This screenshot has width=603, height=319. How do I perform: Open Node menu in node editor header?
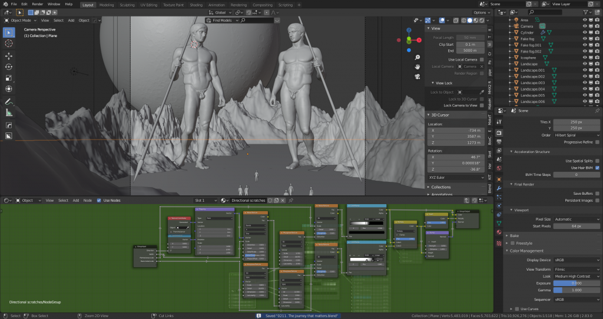88,200
